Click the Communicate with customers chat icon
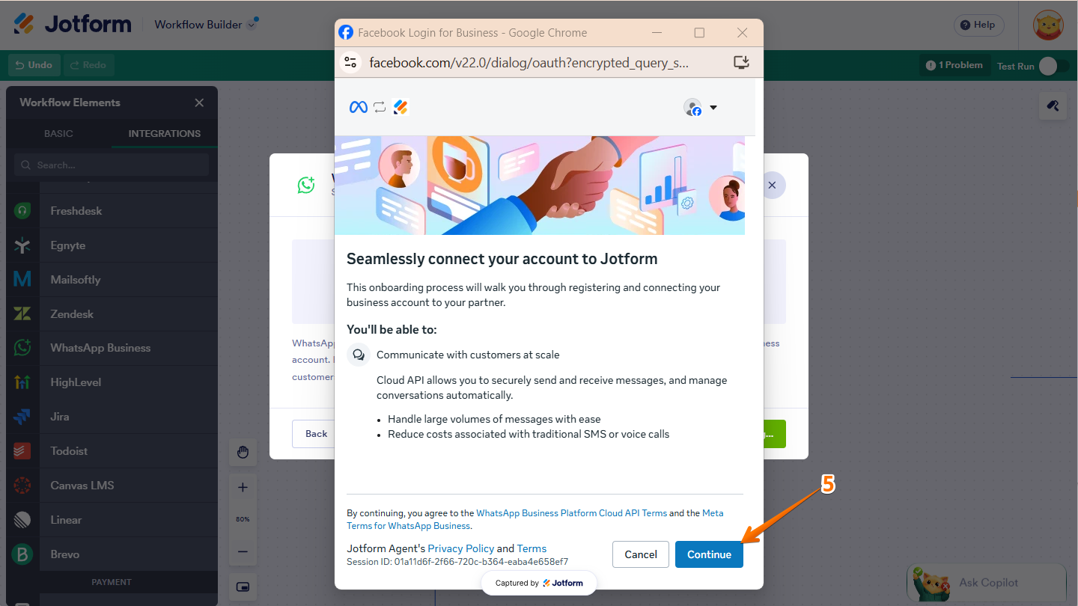This screenshot has width=1078, height=606. point(359,355)
